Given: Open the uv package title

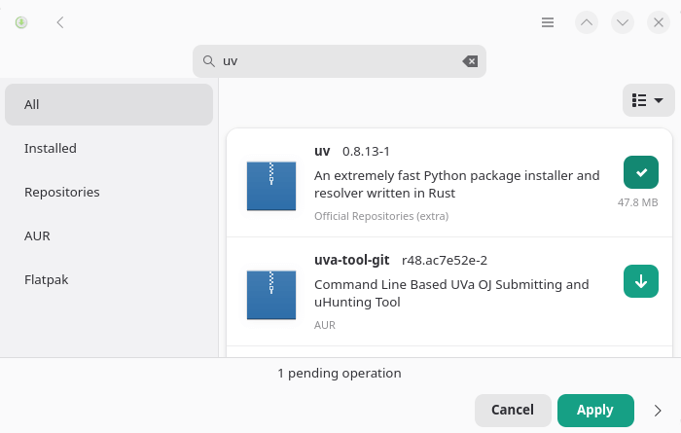Looking at the screenshot, I should (x=323, y=152).
